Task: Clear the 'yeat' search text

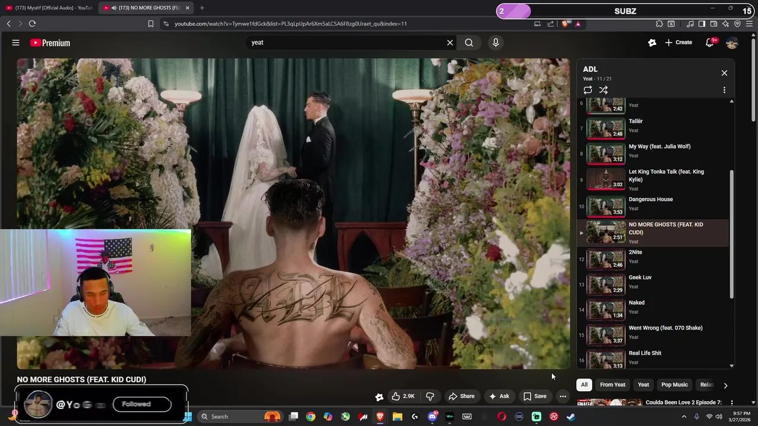Action: tap(450, 43)
